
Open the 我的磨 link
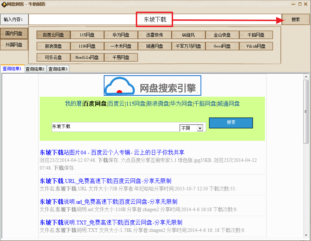pos(74,103)
